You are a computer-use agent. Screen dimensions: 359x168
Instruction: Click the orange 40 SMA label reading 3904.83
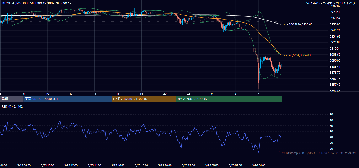pyautogui.click(x=297, y=55)
